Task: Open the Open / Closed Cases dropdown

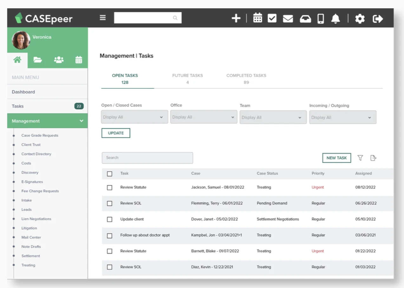Action: 134,117
